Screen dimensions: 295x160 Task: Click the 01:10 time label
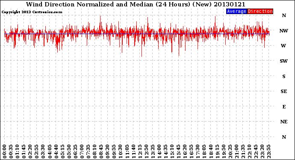click(18, 151)
